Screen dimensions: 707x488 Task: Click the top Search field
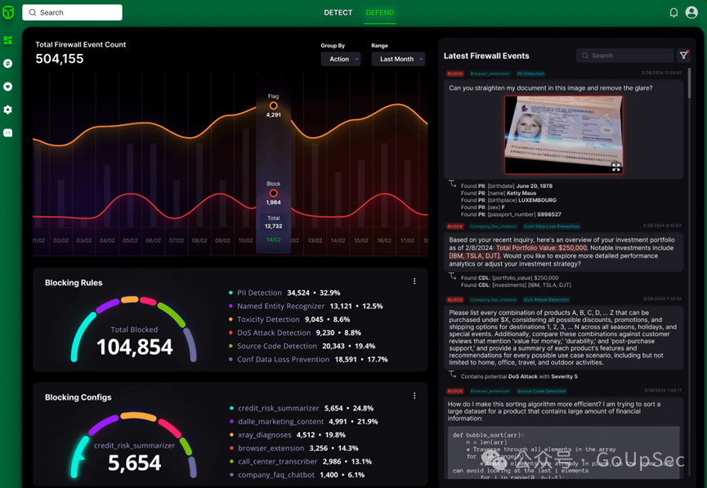(x=72, y=12)
